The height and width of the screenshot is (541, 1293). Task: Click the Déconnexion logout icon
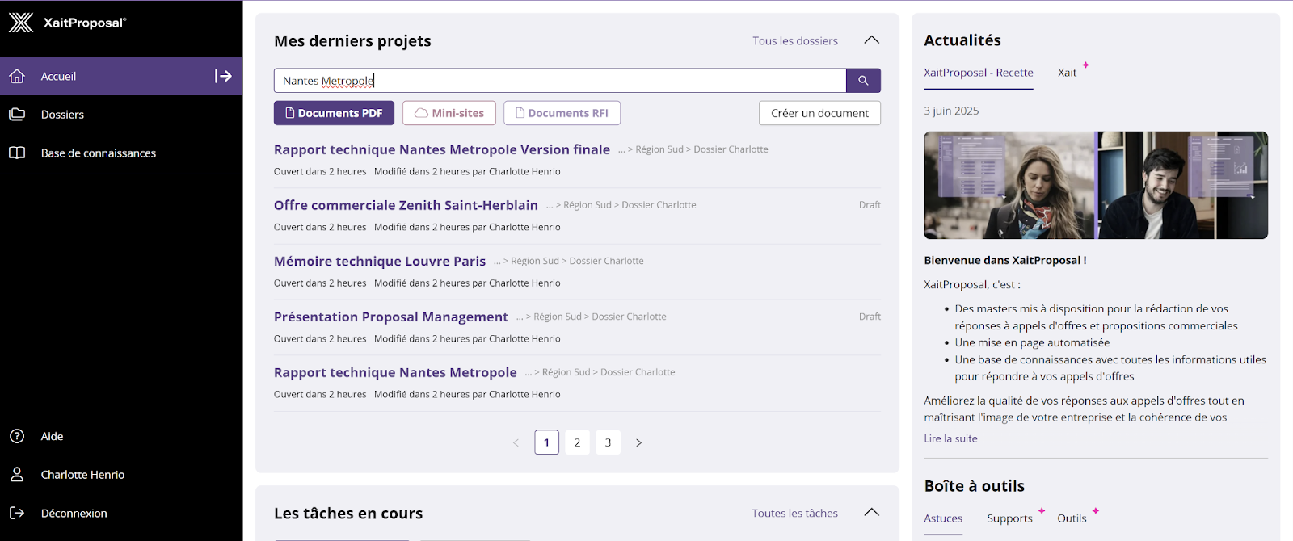(17, 514)
